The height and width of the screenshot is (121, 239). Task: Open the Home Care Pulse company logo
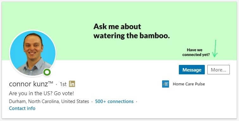pos(166,84)
